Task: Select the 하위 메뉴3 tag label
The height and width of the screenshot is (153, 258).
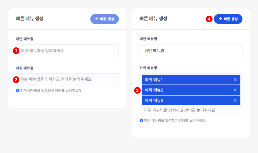Action: (x=154, y=100)
